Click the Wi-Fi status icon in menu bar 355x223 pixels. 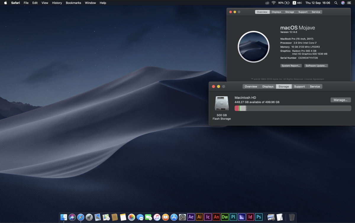[x=273, y=3]
